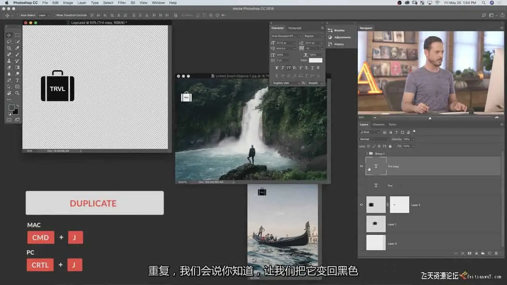Select the Quick Selection tool

(x=17, y=42)
